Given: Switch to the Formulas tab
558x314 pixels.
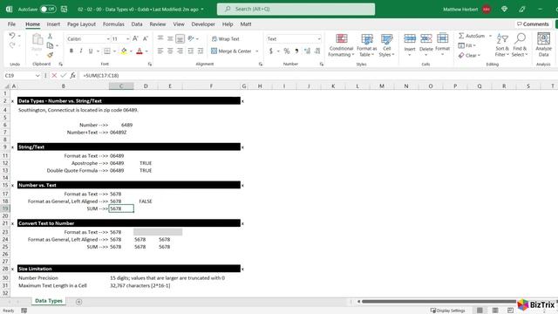Looking at the screenshot, I should point(113,24).
